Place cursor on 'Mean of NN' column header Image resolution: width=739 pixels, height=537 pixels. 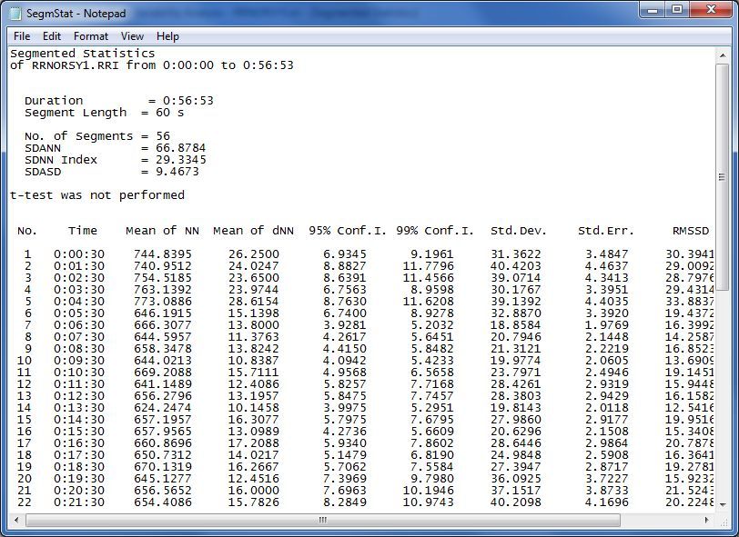162,231
